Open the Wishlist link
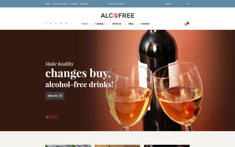This screenshot has height=147, width=235. 84,4
